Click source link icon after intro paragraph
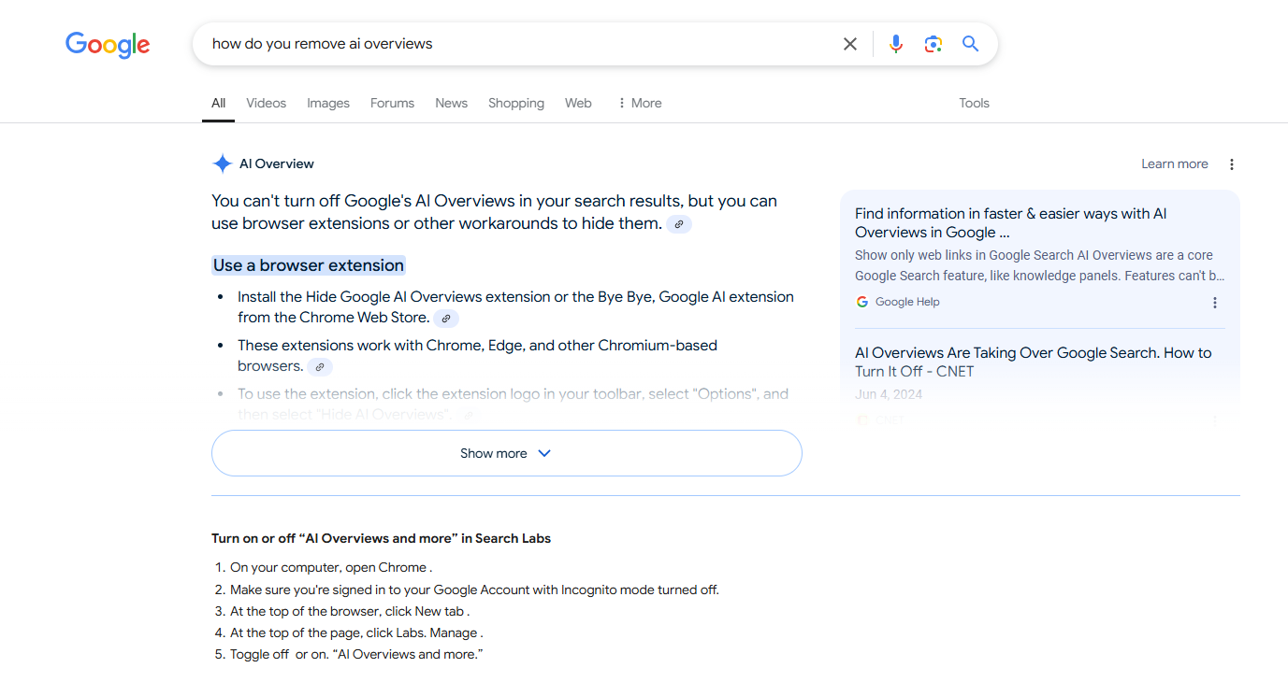 point(679,224)
